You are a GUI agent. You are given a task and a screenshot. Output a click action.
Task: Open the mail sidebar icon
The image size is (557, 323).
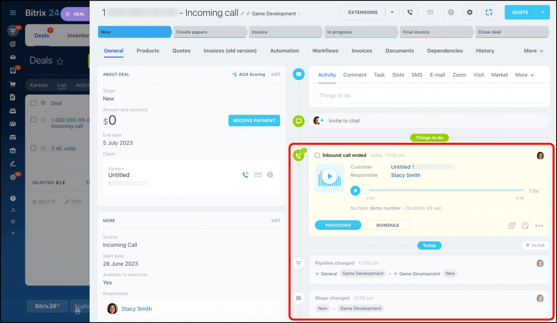click(x=13, y=57)
